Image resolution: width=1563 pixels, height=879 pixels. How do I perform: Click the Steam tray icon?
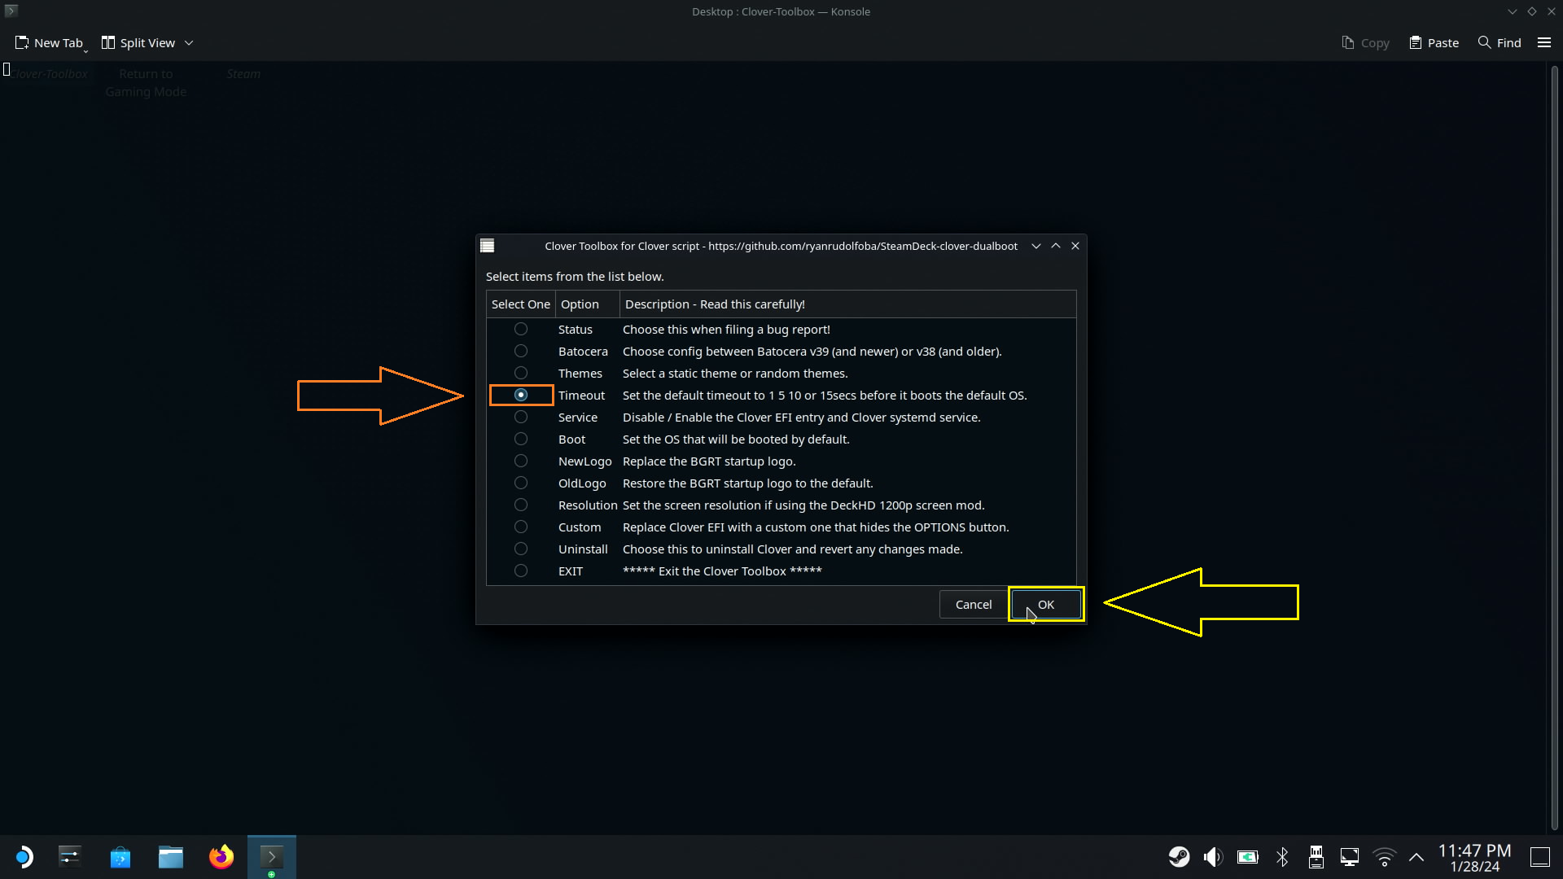tap(1179, 857)
